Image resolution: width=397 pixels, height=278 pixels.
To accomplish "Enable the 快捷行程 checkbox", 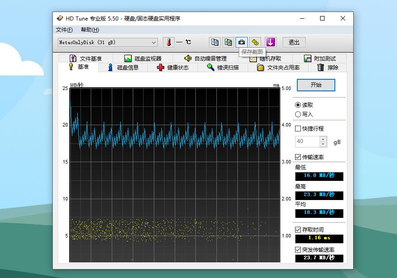I will point(298,129).
